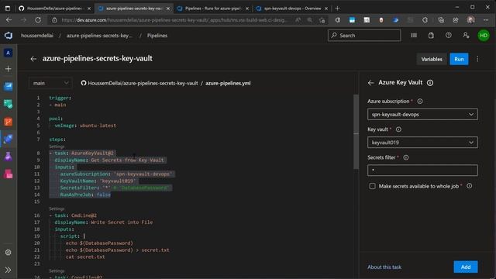Click Settings link above AzureKeyVault task

[57, 146]
